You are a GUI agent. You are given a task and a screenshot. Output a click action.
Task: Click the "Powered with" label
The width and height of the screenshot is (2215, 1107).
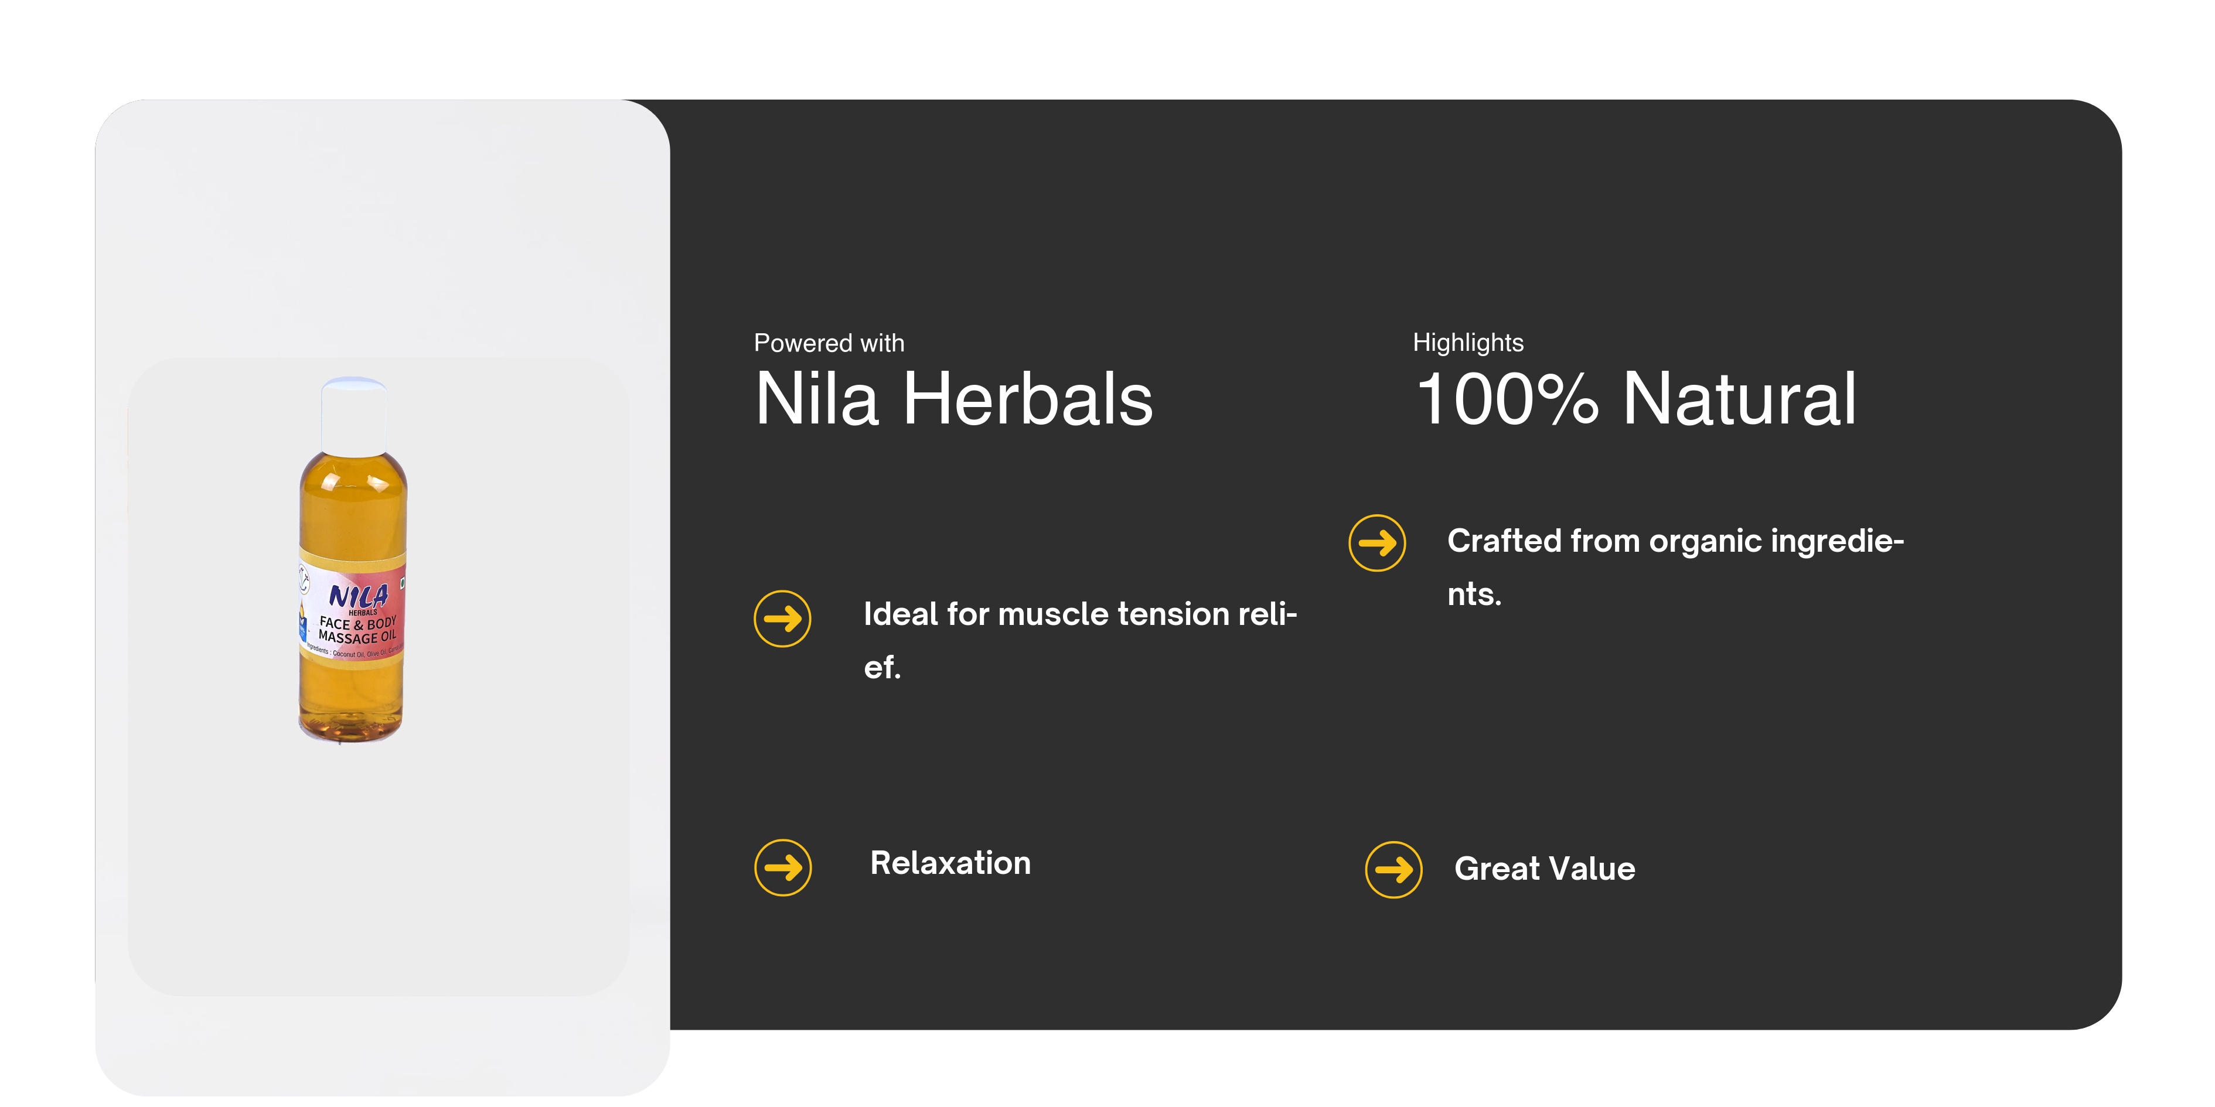(829, 343)
